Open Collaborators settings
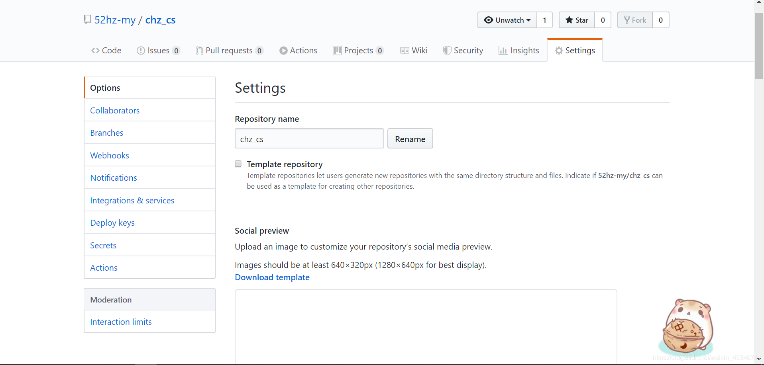 tap(150, 110)
